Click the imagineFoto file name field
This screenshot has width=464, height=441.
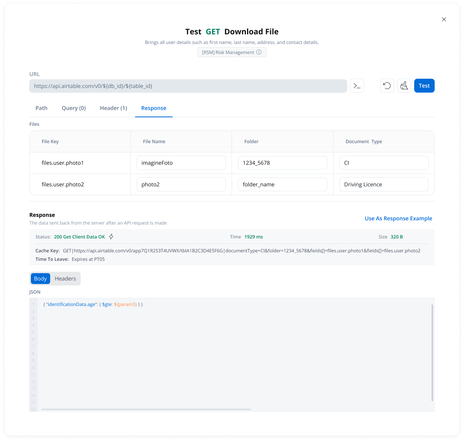pyautogui.click(x=181, y=163)
